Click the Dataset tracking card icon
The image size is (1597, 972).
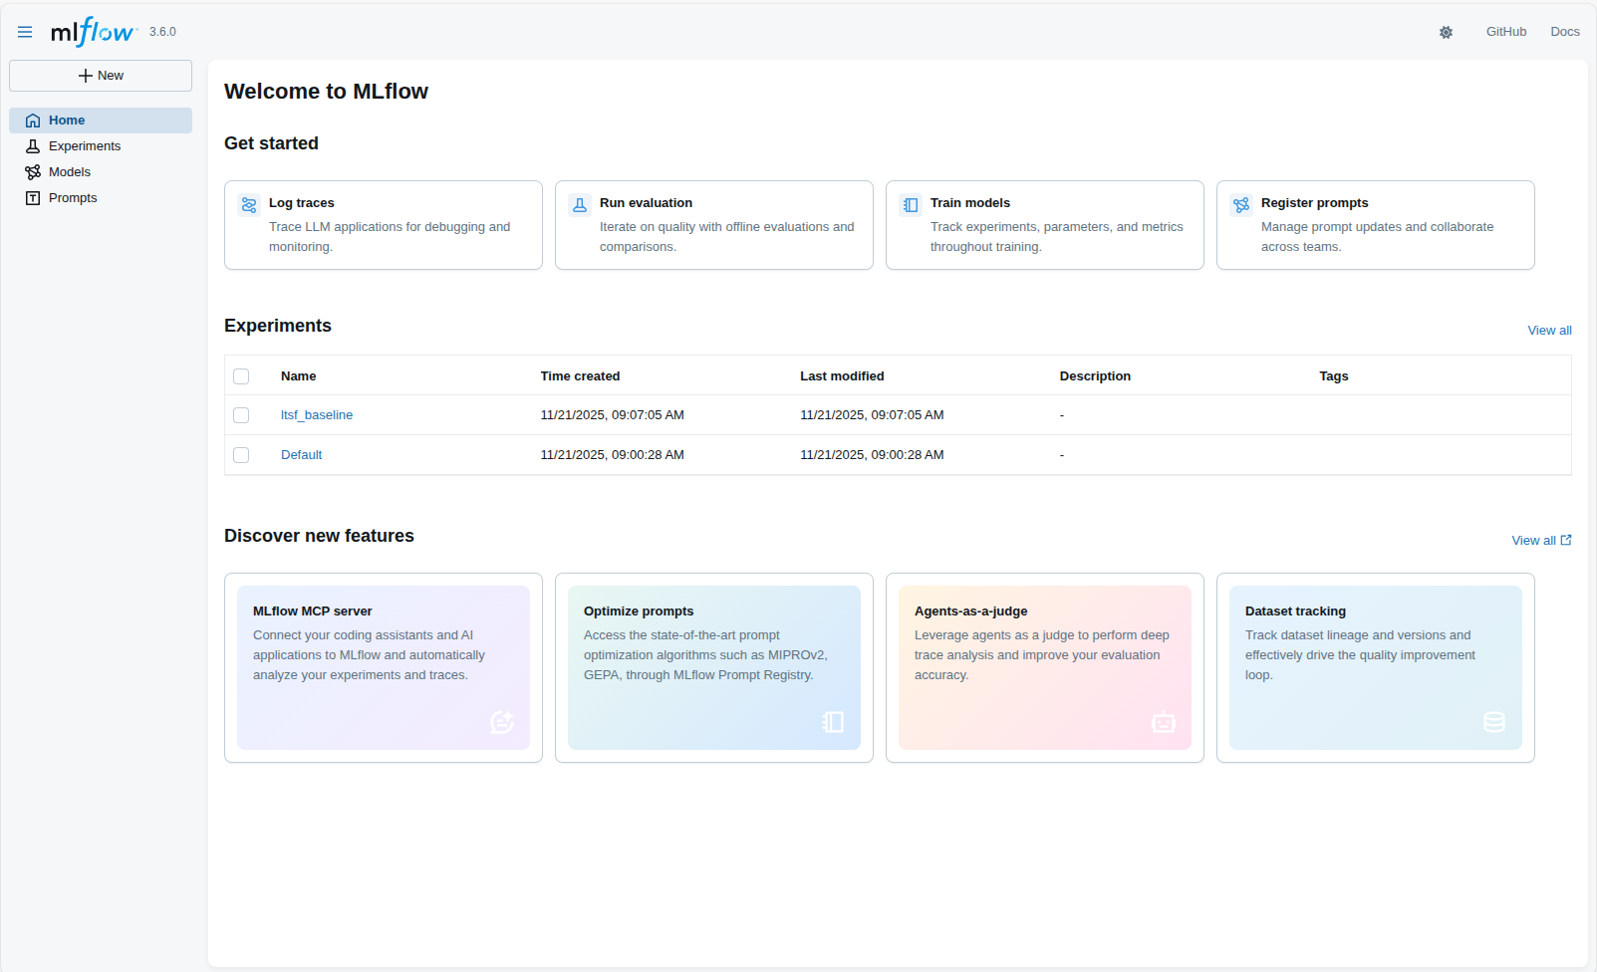pyautogui.click(x=1493, y=722)
